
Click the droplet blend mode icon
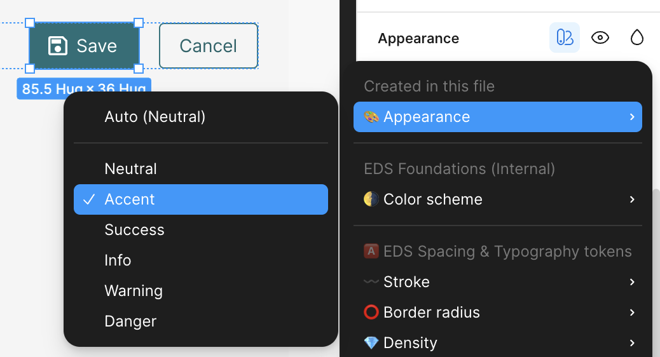click(636, 38)
